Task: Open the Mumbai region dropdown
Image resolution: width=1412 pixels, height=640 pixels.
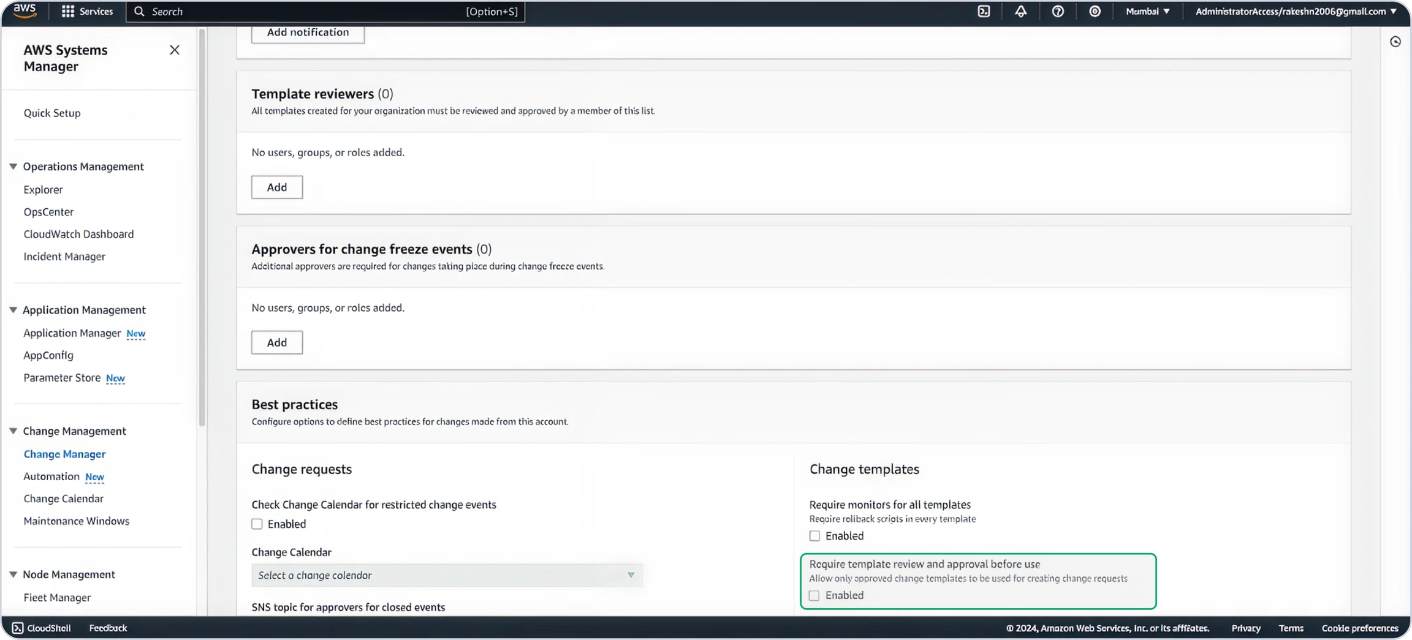Action: 1147,12
